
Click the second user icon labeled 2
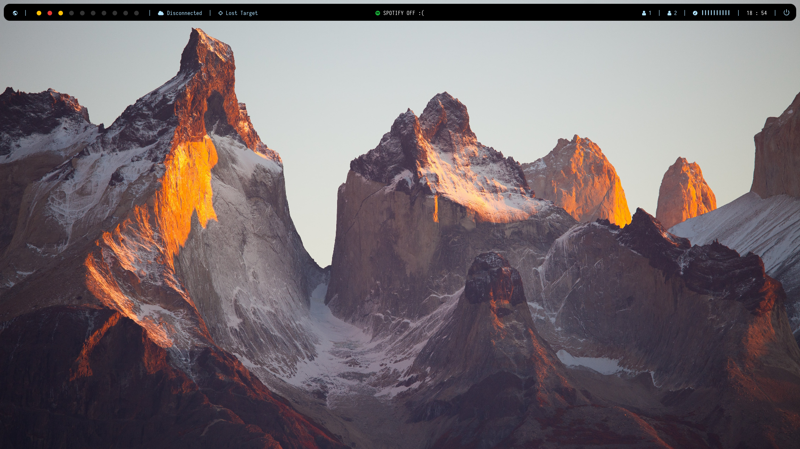click(x=670, y=13)
